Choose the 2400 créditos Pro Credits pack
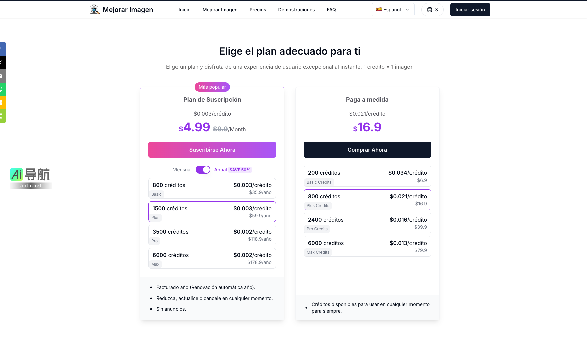Screen dimensions: 587x357 pyautogui.click(x=367, y=223)
